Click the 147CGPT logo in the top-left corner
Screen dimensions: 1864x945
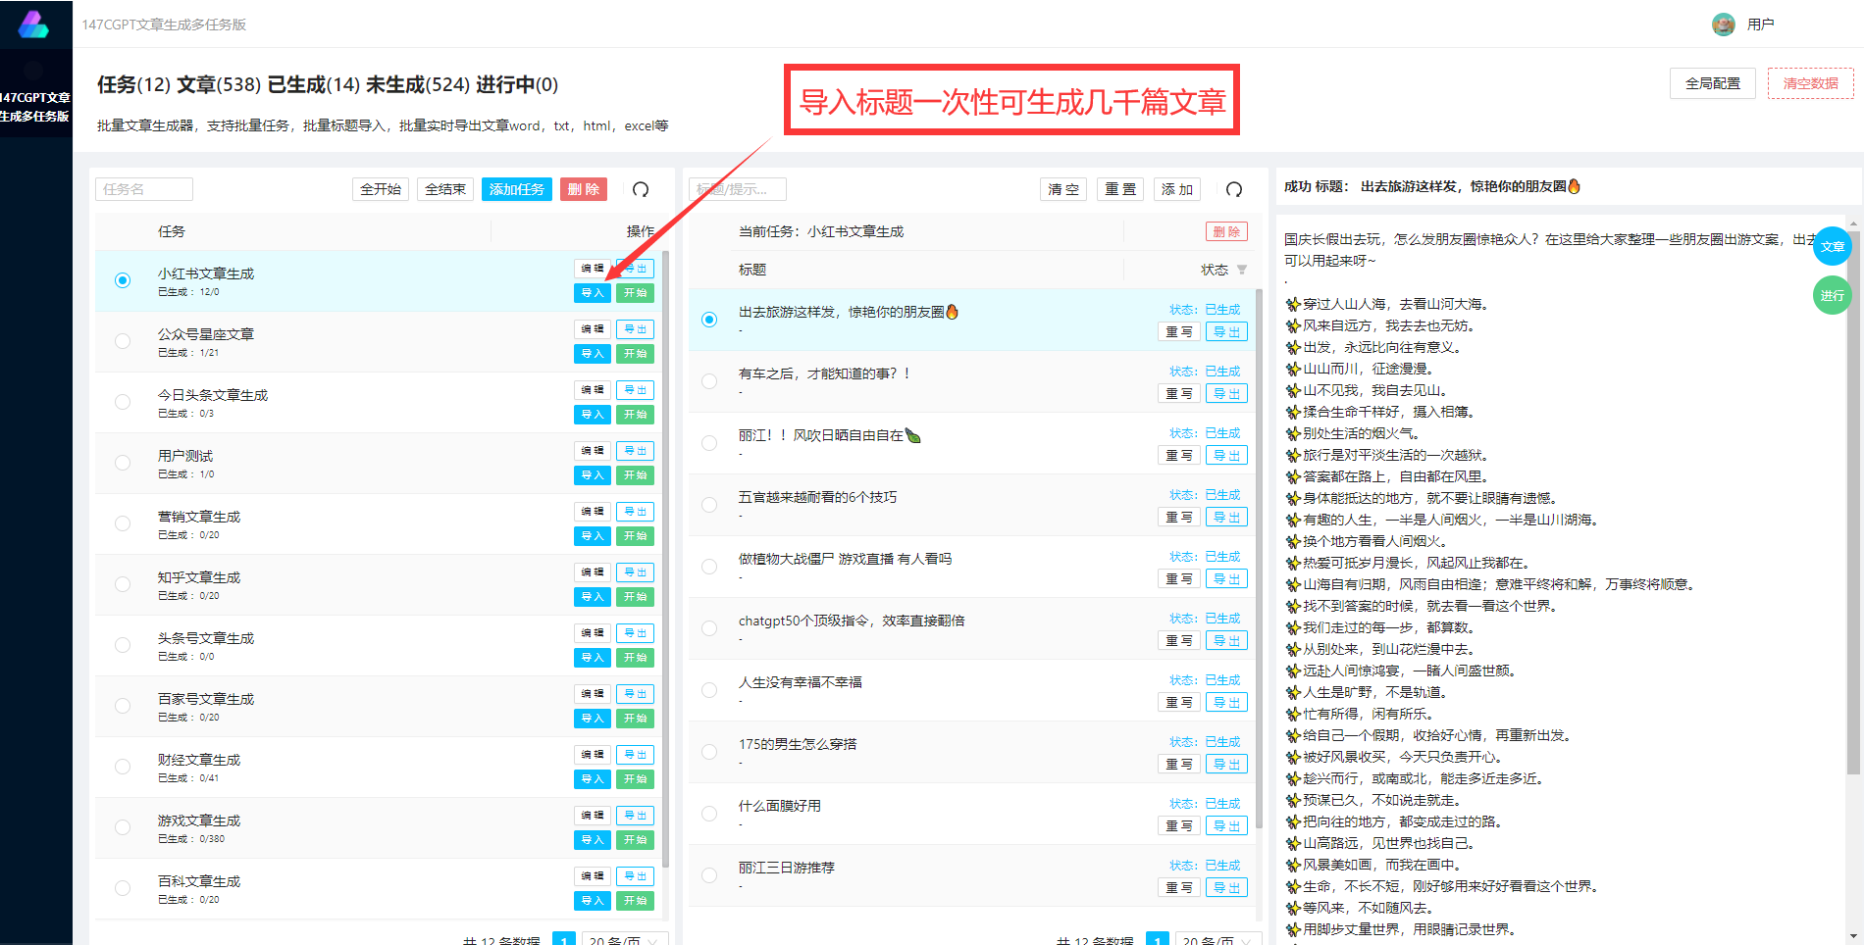coord(35,24)
